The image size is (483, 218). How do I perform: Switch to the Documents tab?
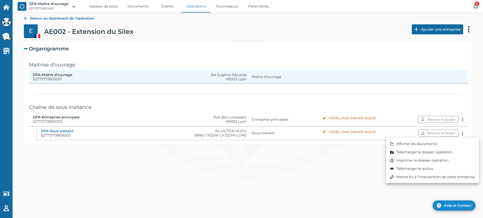coord(138,6)
